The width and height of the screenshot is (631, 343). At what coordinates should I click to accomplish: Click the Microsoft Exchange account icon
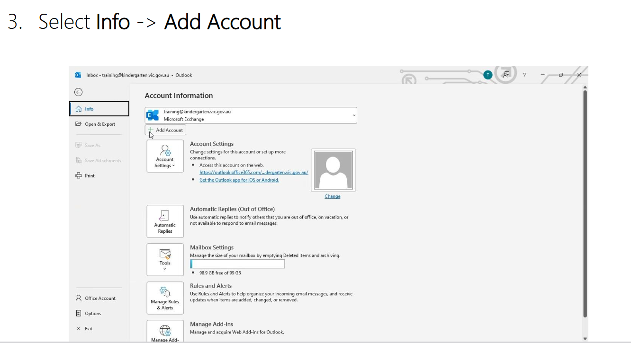click(x=153, y=115)
